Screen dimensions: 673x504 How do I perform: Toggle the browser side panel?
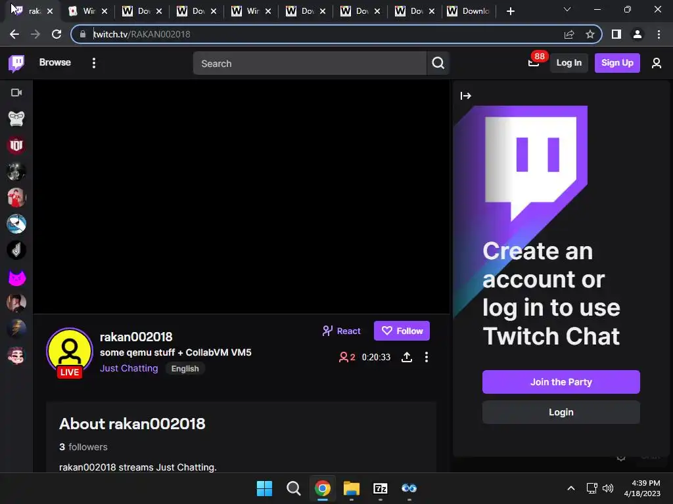click(x=616, y=34)
